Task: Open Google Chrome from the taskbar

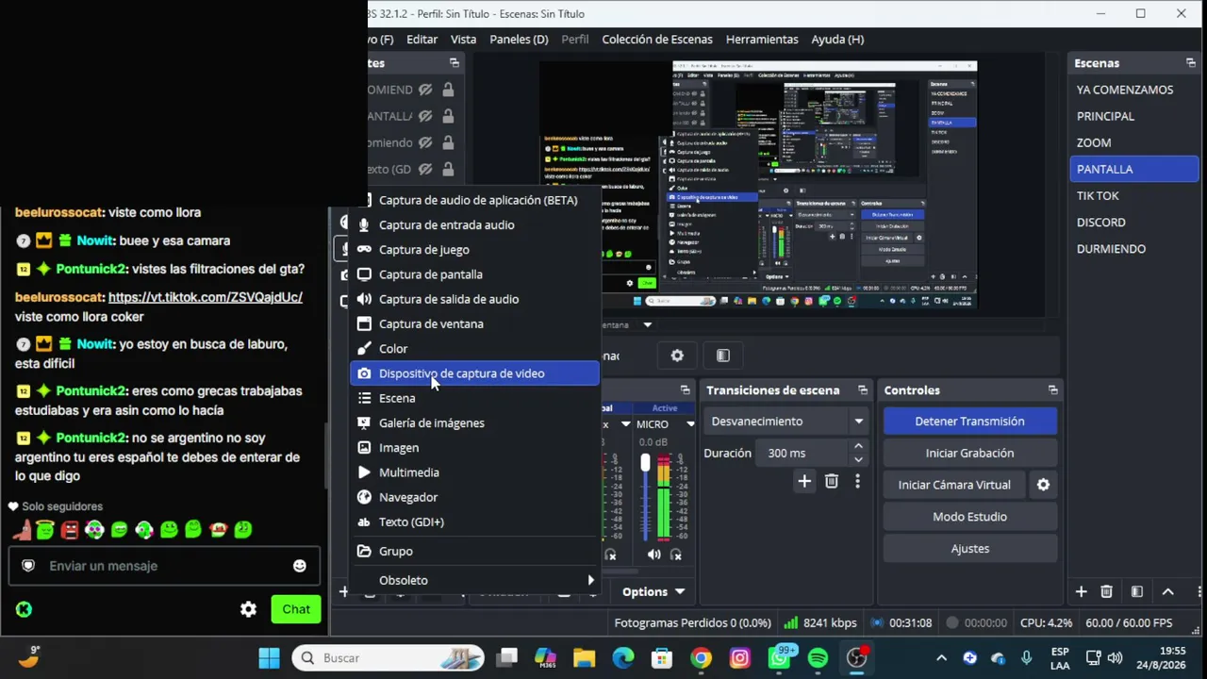Action: pyautogui.click(x=701, y=658)
